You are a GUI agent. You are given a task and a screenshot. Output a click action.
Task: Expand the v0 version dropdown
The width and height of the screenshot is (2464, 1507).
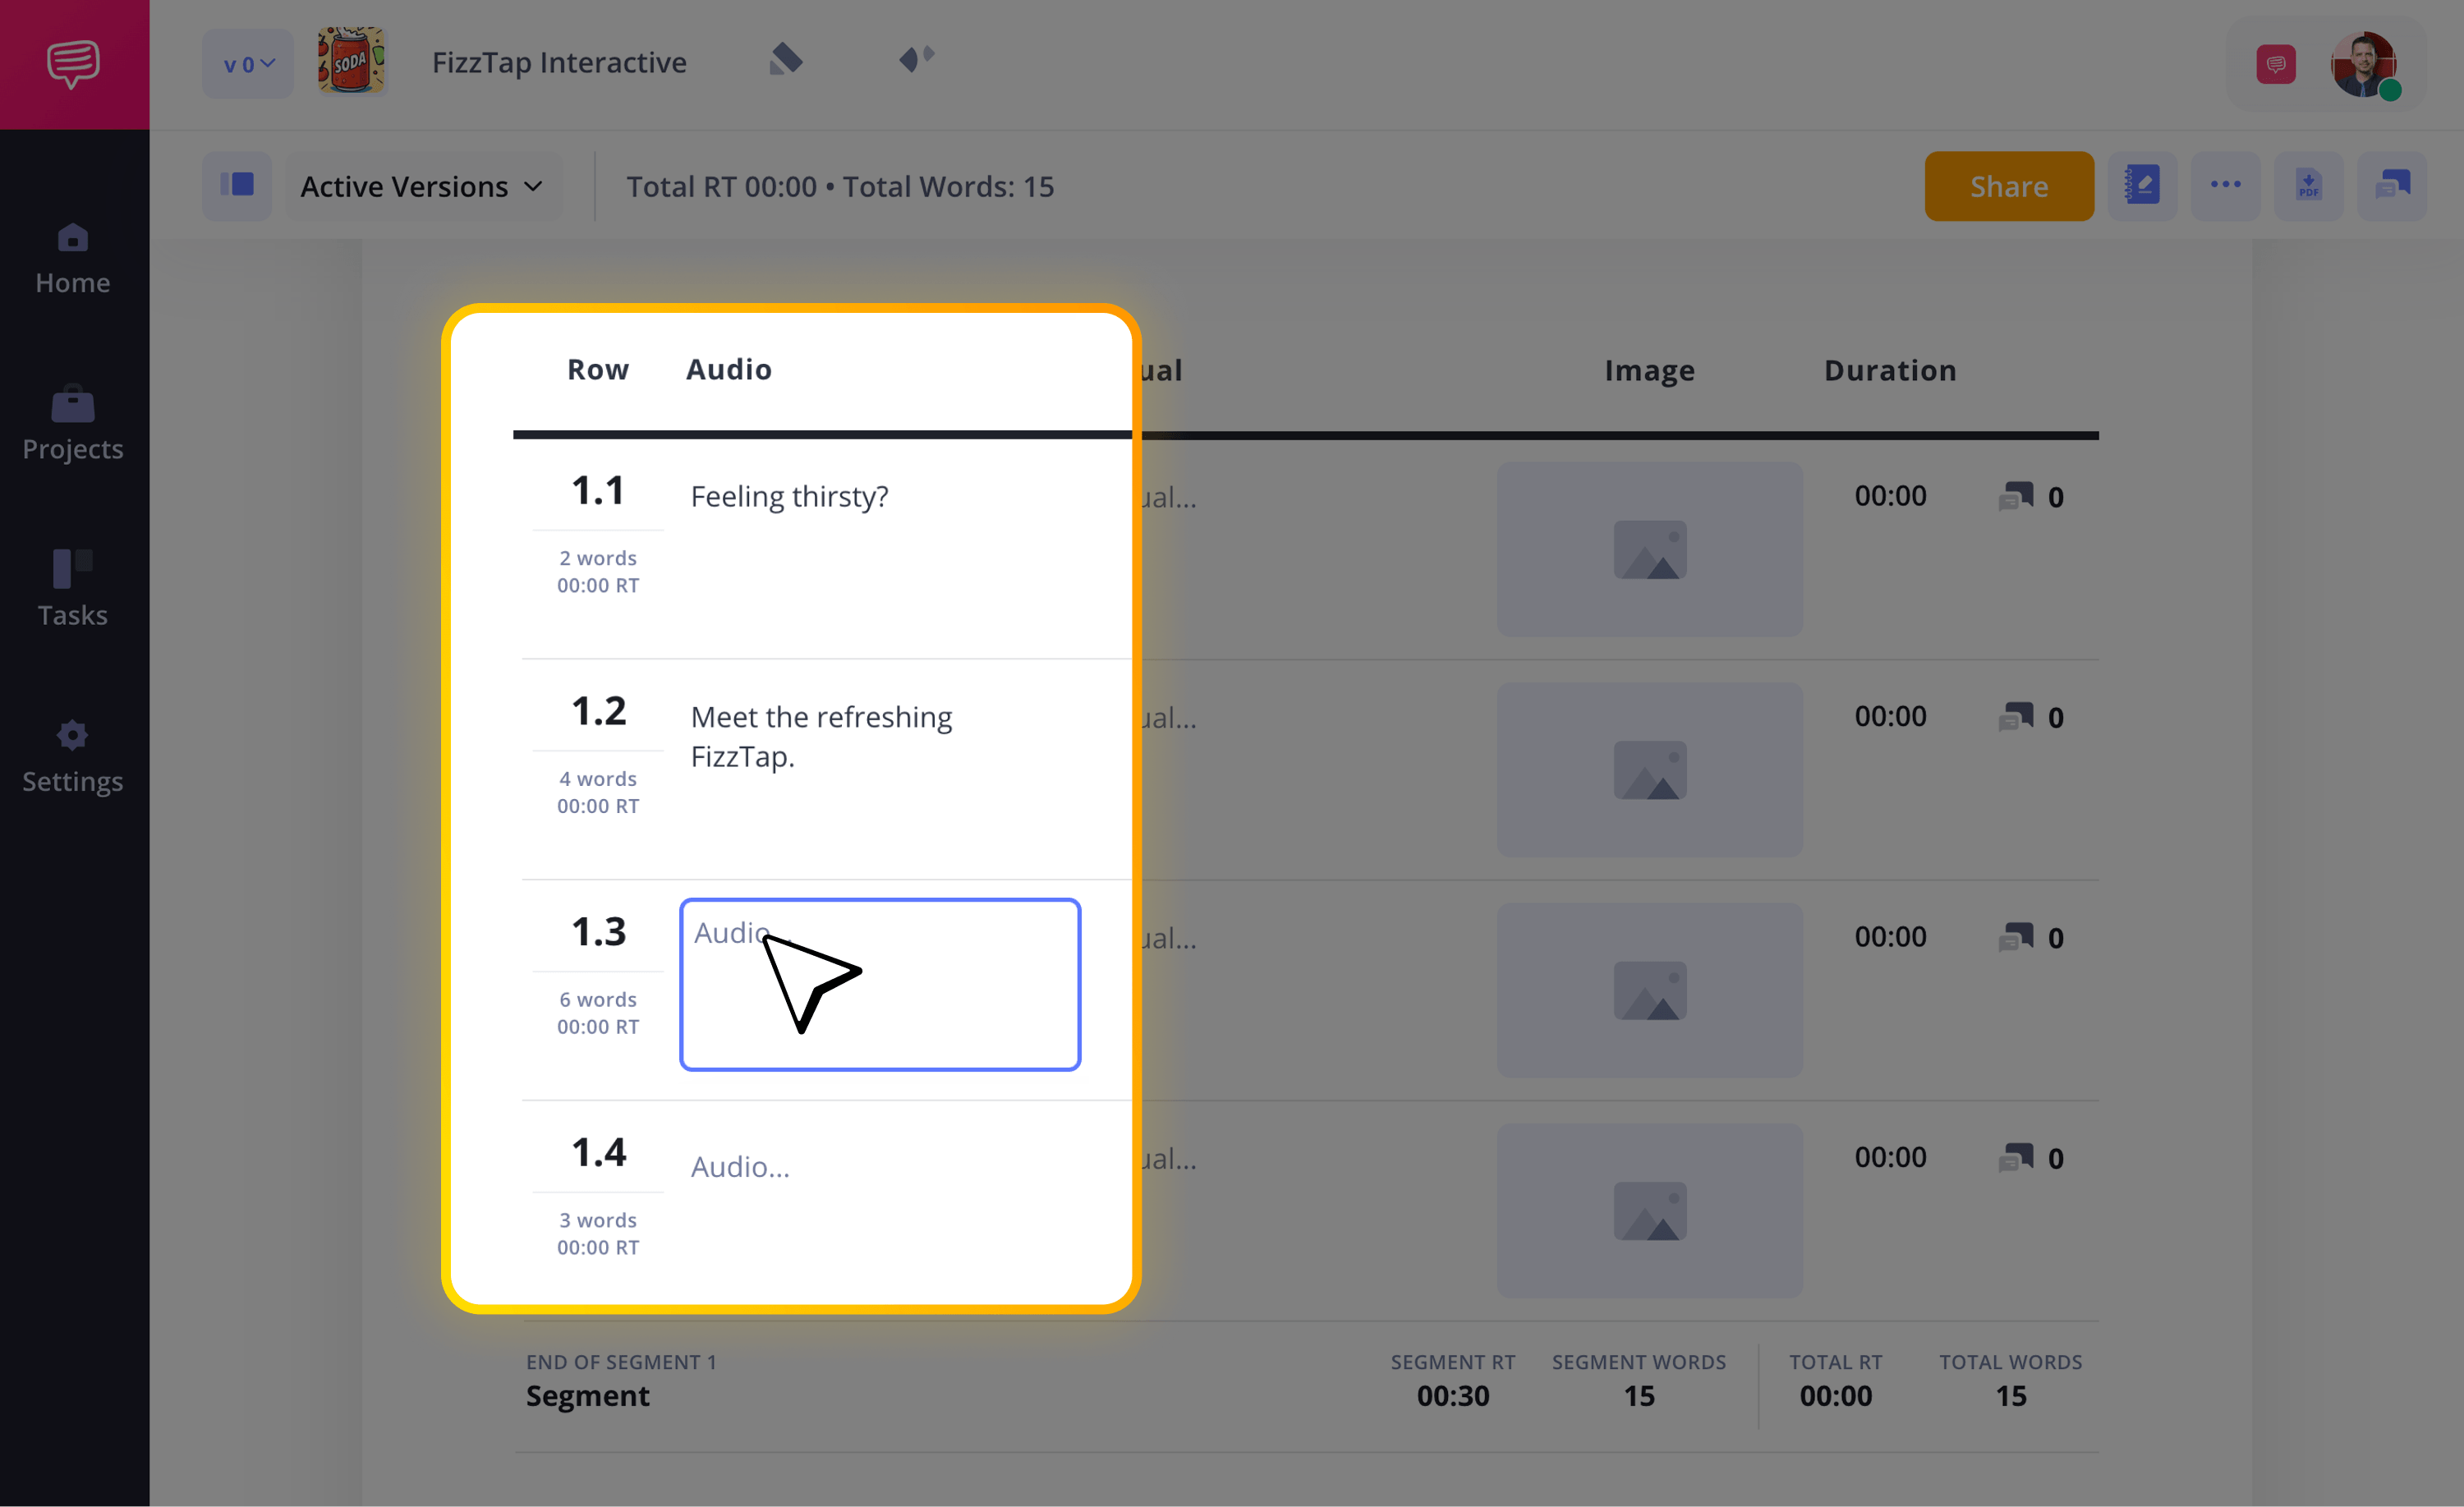(248, 64)
